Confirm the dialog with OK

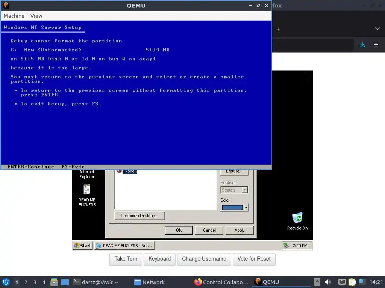(x=179, y=230)
